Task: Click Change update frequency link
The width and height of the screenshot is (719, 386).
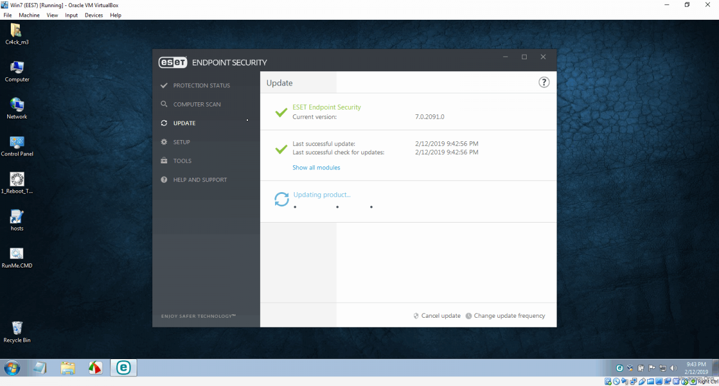Action: 509,315
